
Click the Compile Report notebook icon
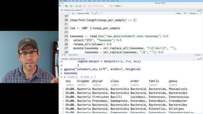[x=102, y=13]
